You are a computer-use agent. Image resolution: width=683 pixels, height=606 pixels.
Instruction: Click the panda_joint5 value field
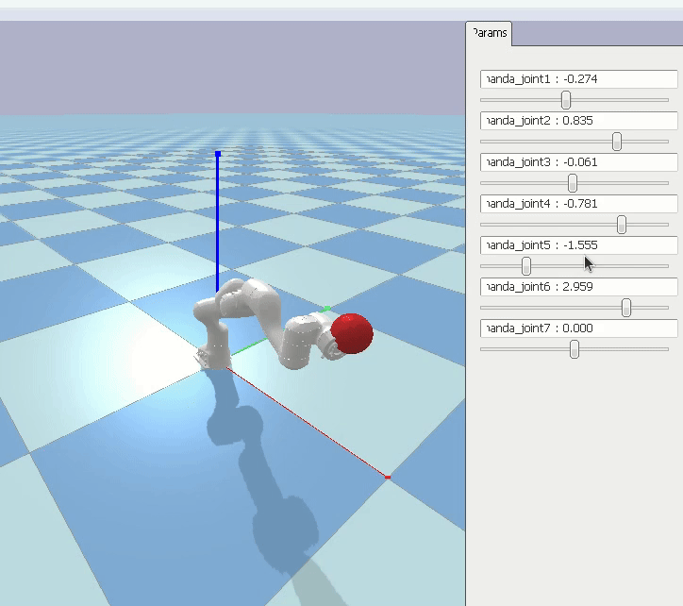[x=579, y=245]
